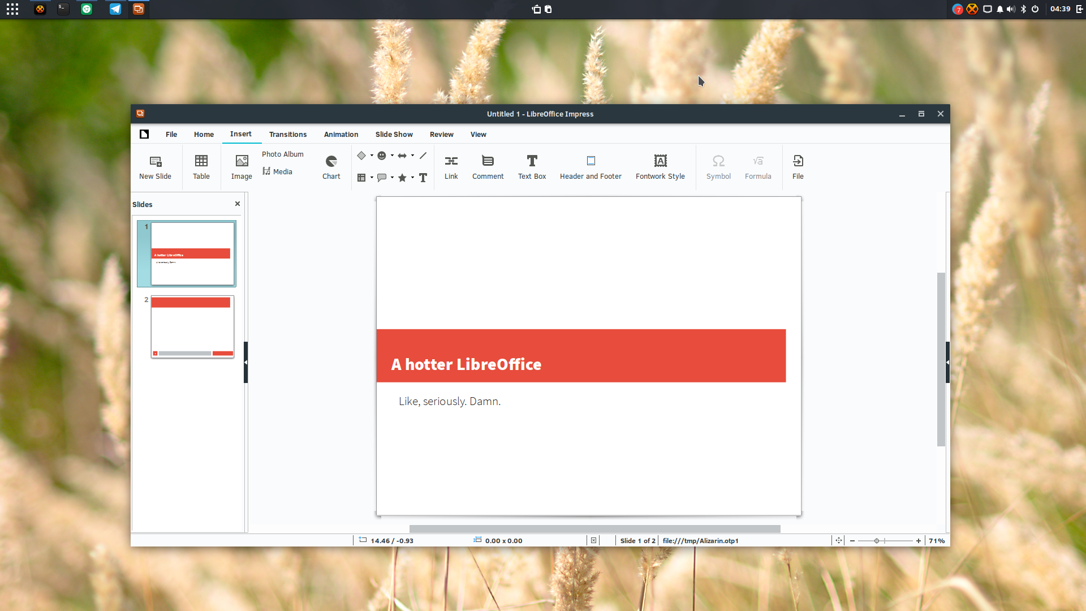The image size is (1086, 611).
Task: Open the terminal from the top panel
Action: 63,9
